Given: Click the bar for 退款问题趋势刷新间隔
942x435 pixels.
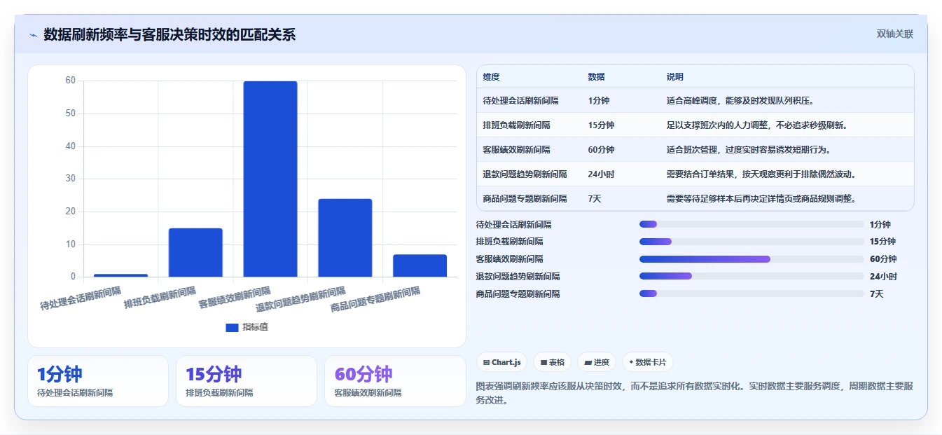Looking at the screenshot, I should coord(345,237).
